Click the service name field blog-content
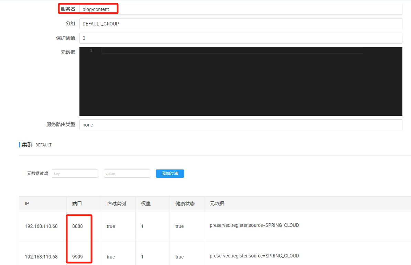This screenshot has height=265, width=411. click(x=241, y=9)
